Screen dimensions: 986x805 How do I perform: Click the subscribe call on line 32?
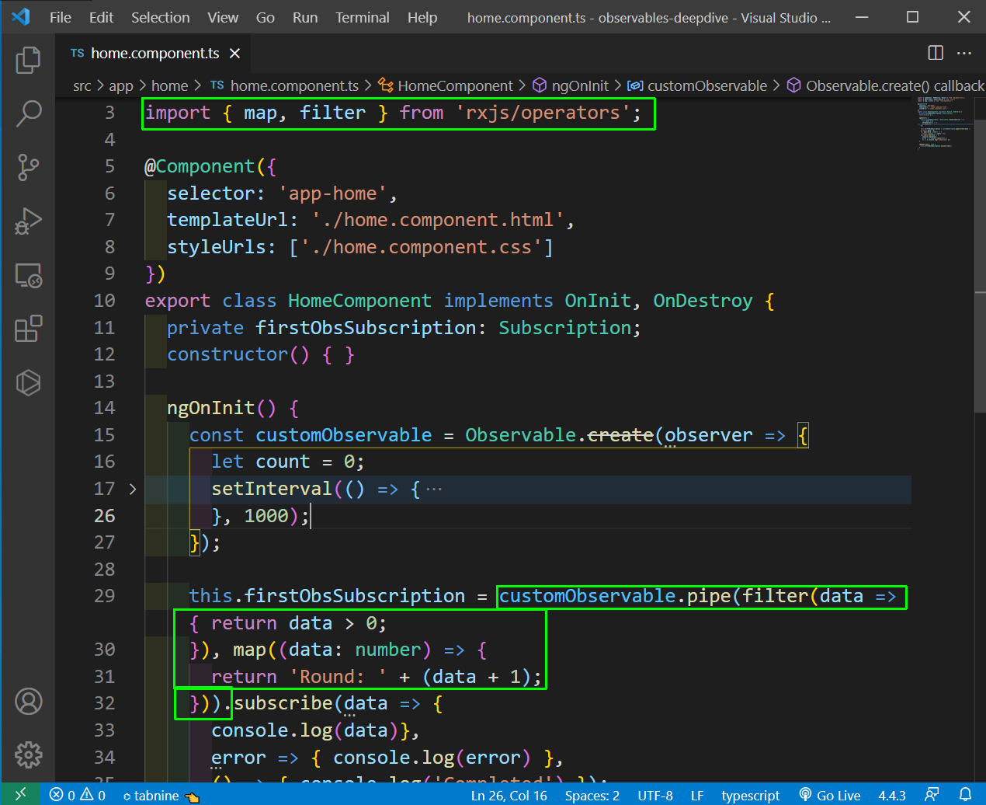(x=283, y=703)
